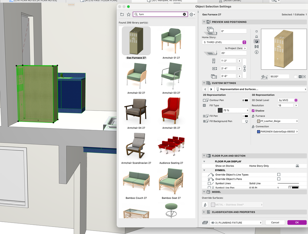
Task: Enable Override Object's Pens checkbox
Action: coord(279,179)
